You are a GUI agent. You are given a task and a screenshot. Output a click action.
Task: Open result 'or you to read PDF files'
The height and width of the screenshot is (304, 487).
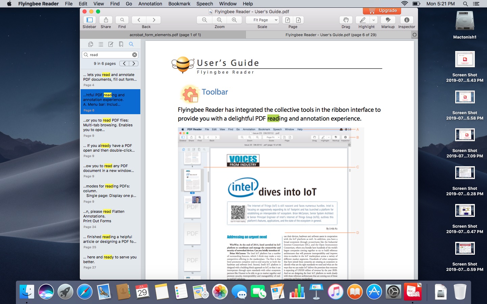110,128
